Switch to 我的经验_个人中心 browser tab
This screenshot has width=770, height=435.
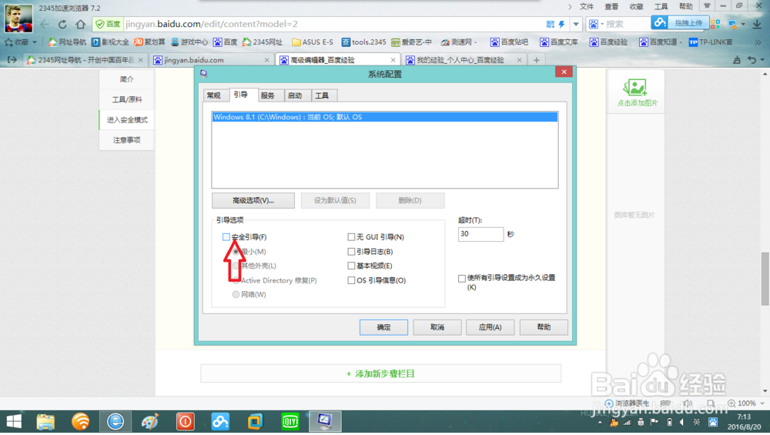(x=464, y=60)
